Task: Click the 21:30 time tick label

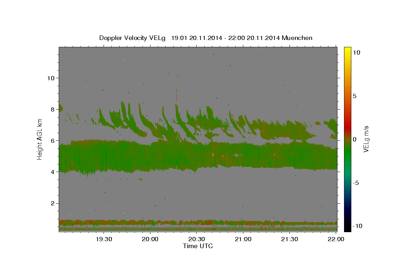Action: (289, 239)
